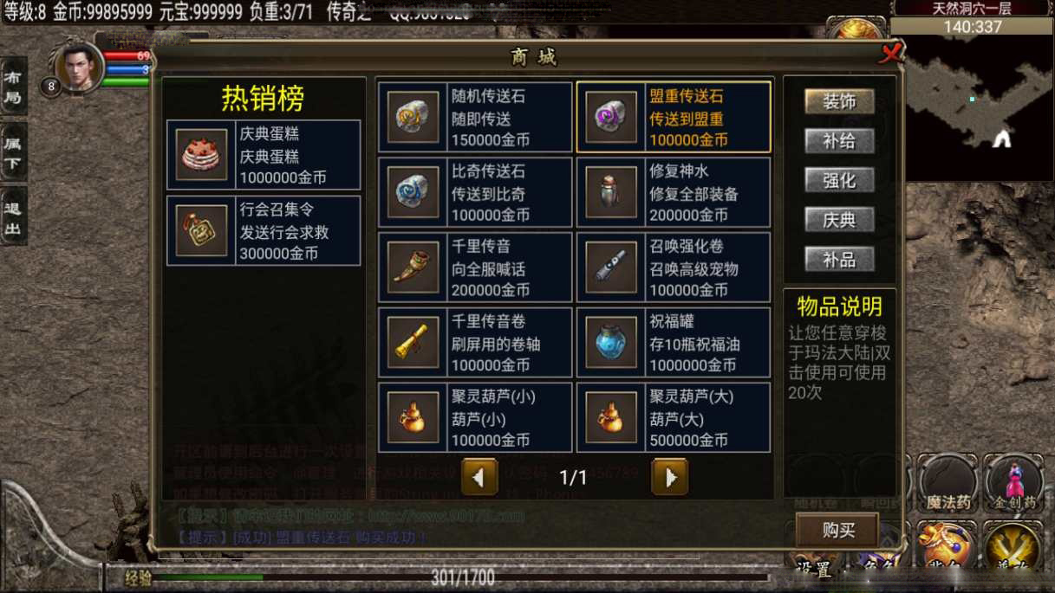Image resolution: width=1055 pixels, height=593 pixels.
Task: Open the 庆典 category tab
Action: pos(839,220)
